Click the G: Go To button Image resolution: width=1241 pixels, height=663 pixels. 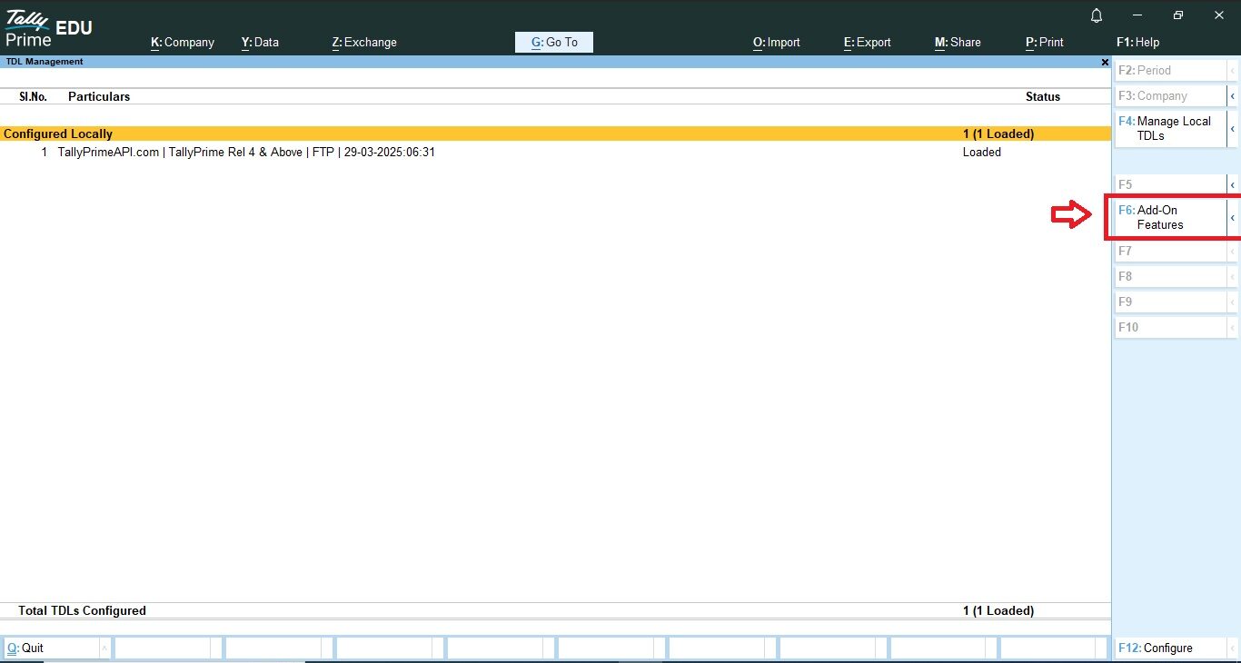554,42
